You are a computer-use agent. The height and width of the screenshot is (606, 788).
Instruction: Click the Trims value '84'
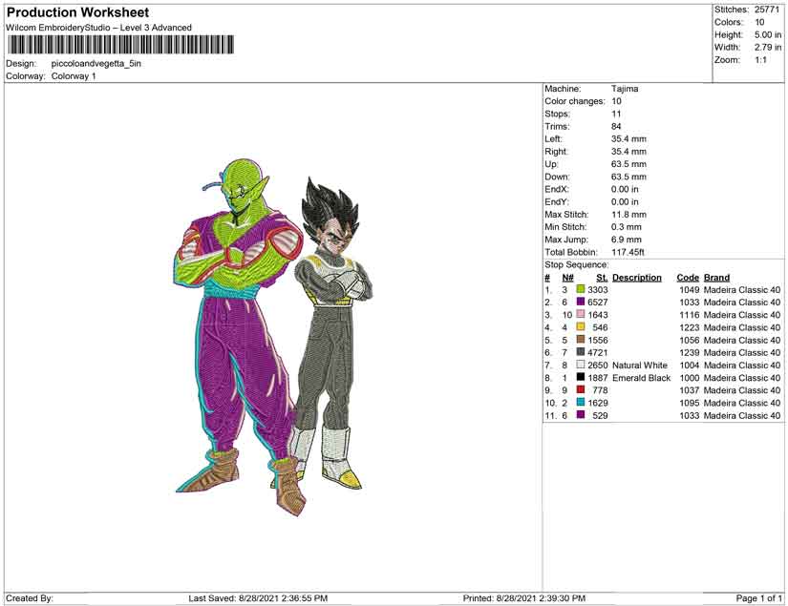[x=616, y=126]
